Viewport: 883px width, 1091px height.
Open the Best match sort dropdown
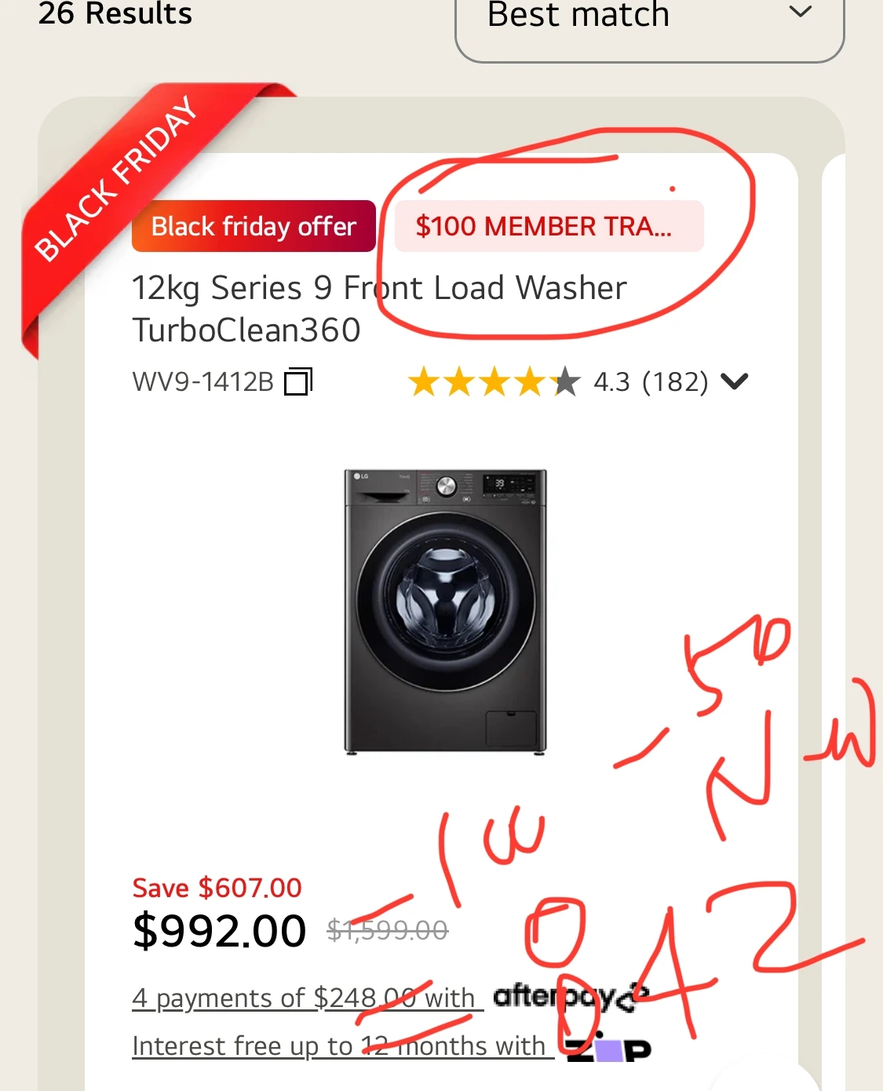(649, 24)
